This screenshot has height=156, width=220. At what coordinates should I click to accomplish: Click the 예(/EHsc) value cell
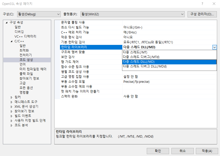point(170,32)
